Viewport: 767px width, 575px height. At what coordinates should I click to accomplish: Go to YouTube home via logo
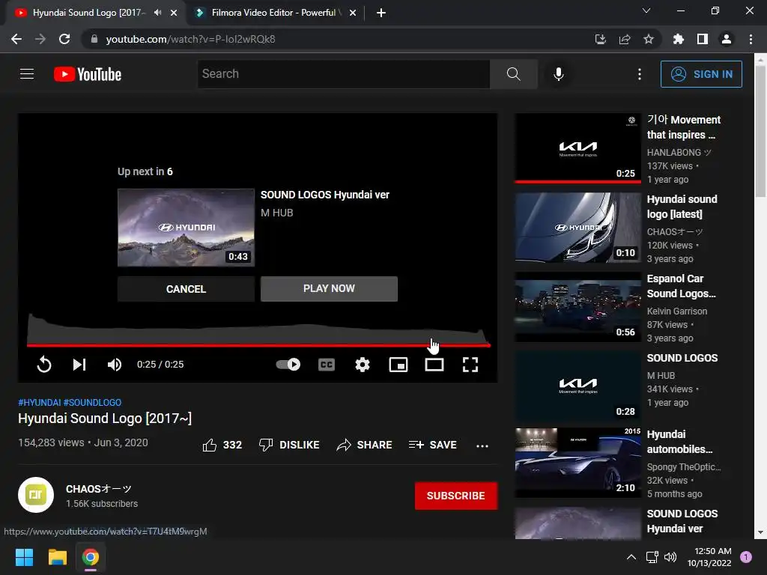tap(88, 74)
